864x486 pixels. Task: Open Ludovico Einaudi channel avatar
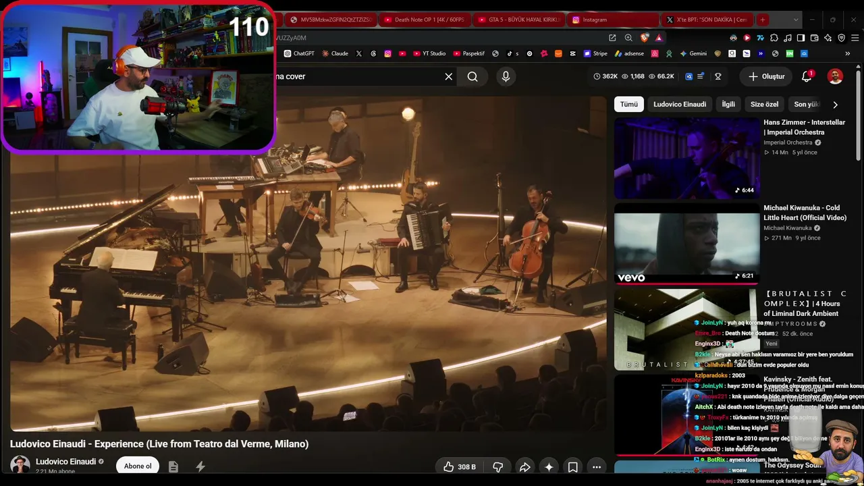tap(20, 464)
